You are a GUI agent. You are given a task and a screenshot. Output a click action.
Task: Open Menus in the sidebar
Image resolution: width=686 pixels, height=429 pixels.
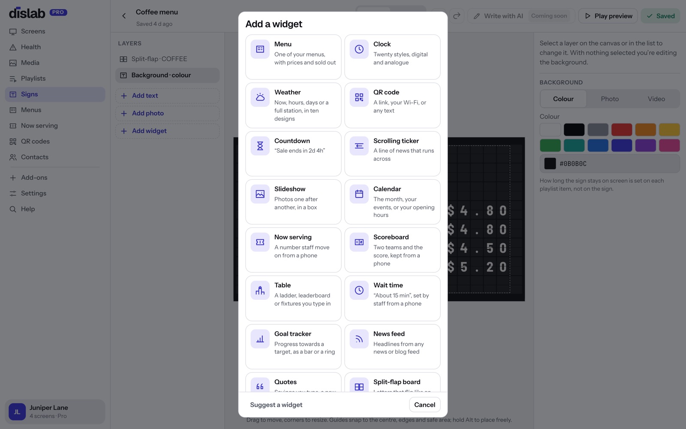tap(55, 110)
